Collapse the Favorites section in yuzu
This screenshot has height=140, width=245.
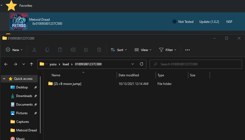pos(2,5)
